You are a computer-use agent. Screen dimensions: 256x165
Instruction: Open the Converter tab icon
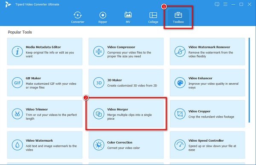click(78, 15)
